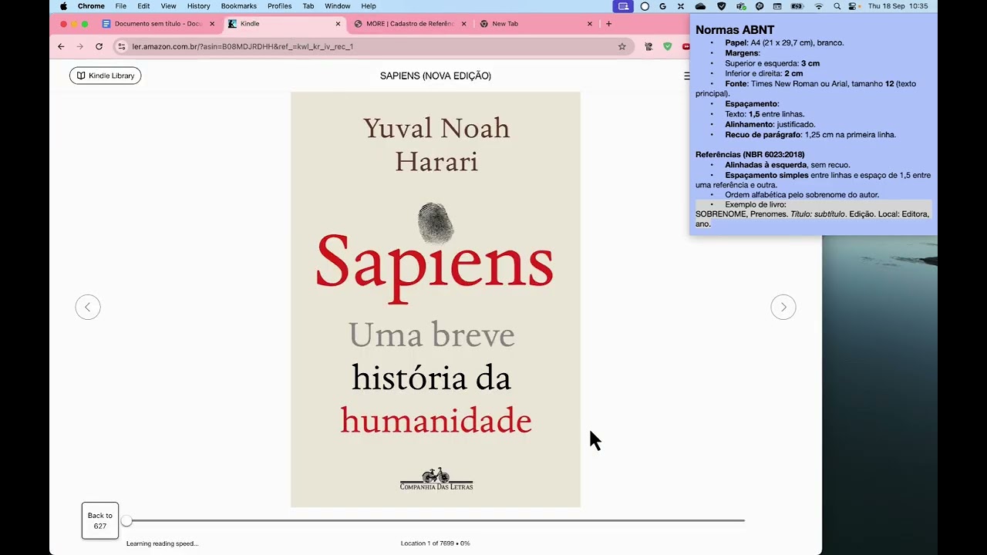The height and width of the screenshot is (555, 987).
Task: Click the reading progress slider handle
Action: pos(126,521)
